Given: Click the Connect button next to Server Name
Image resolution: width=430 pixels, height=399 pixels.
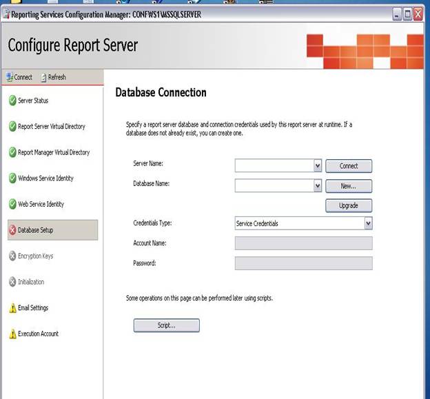Looking at the screenshot, I should coord(349,166).
